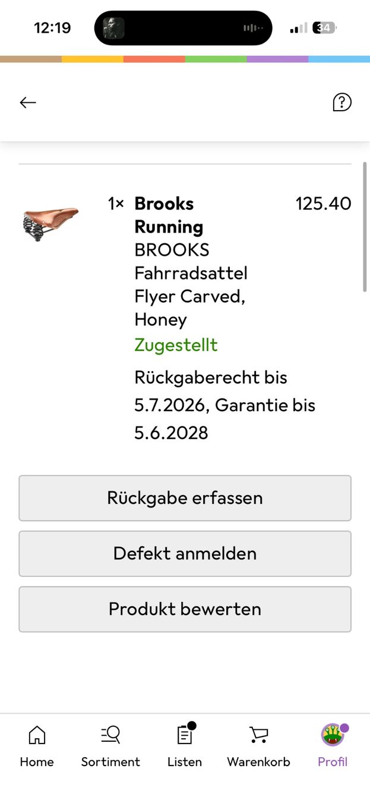Tap the battery indicator in status bar
This screenshot has height=803, width=370.
click(x=325, y=28)
